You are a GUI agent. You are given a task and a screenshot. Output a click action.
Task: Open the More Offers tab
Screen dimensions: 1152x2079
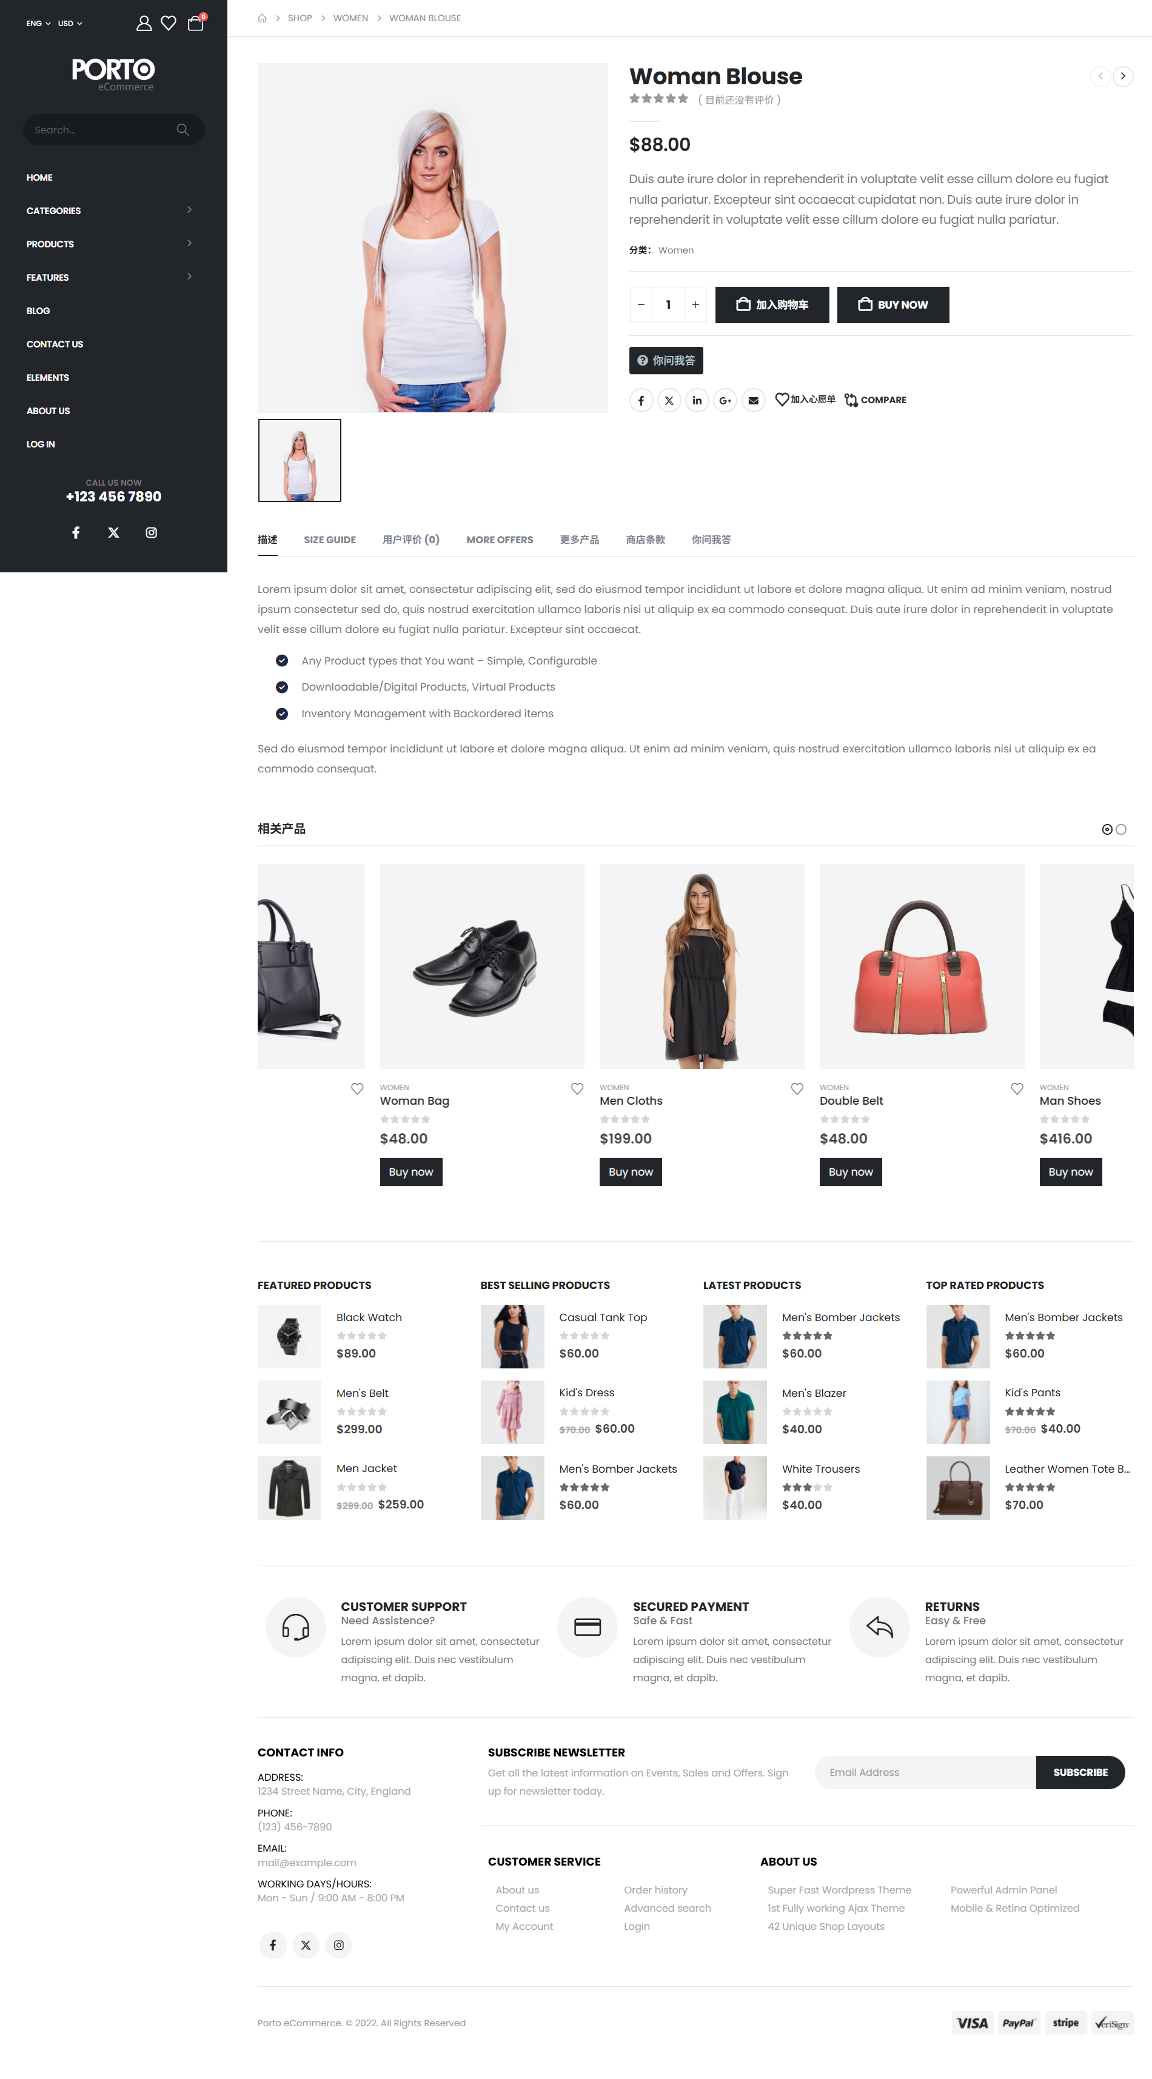[500, 540]
